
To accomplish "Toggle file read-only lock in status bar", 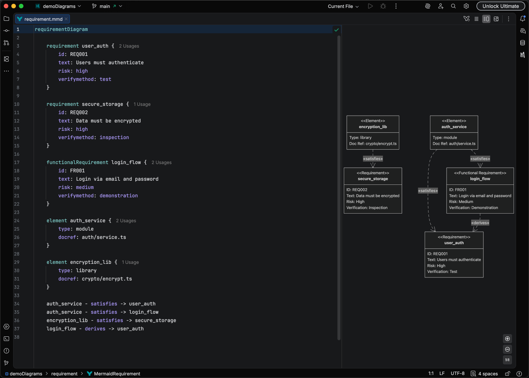I will pyautogui.click(x=508, y=373).
